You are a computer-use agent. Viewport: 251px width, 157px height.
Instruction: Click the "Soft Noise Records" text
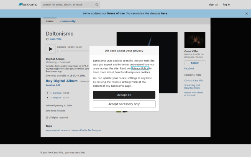(56, 111)
